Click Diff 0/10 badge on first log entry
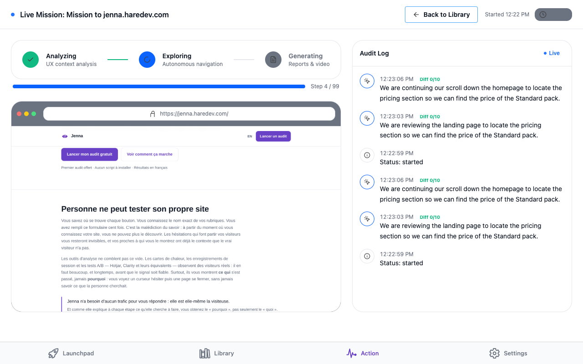The image size is (583, 364). coord(430,80)
